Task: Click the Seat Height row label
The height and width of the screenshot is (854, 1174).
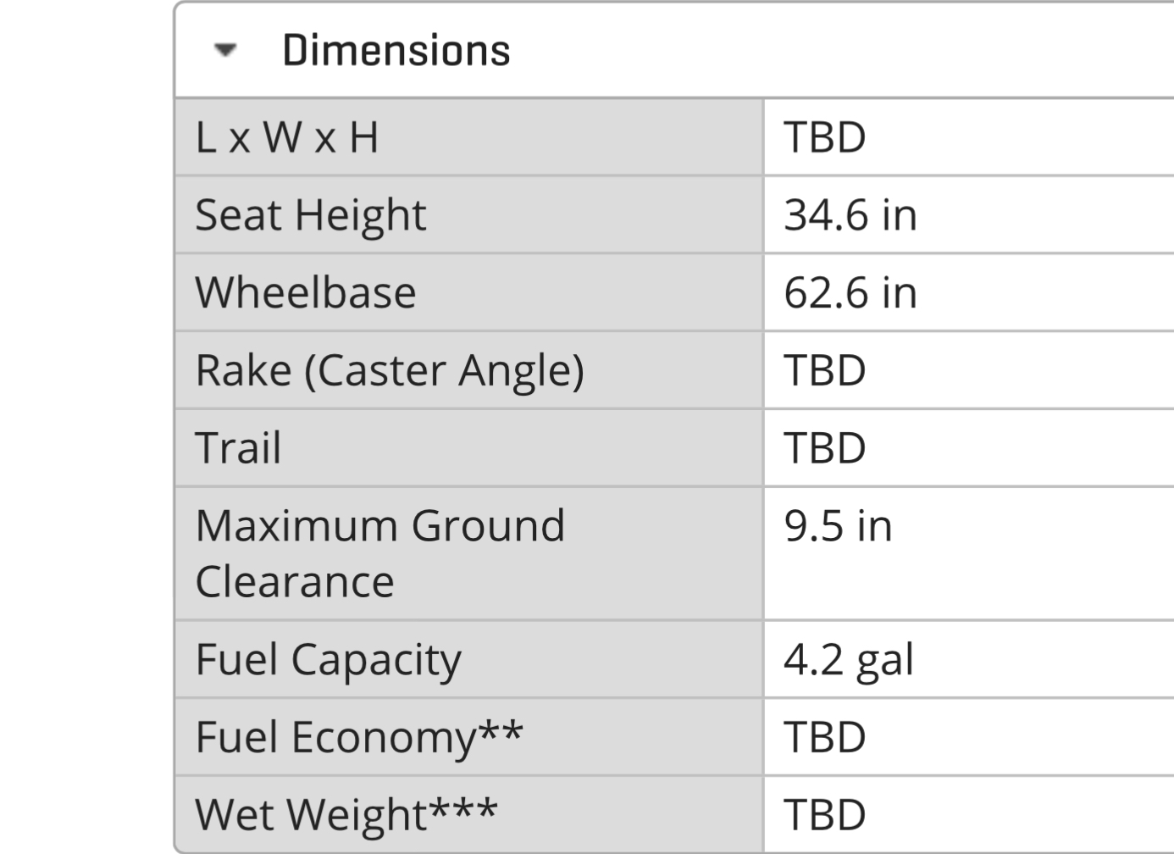Action: click(x=310, y=215)
